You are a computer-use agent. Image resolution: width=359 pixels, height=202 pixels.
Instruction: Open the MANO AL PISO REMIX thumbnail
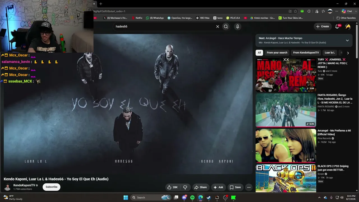286,75
